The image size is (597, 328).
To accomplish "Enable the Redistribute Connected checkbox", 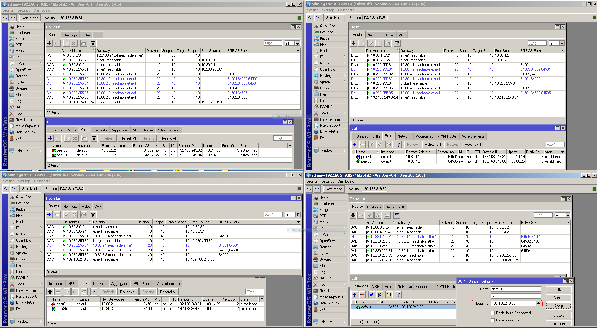I will click(493, 313).
